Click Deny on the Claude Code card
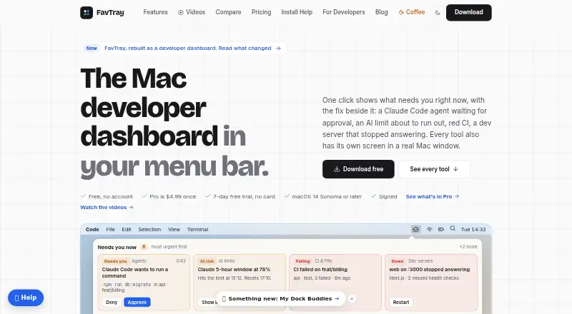The image size is (572, 314). 112,303
